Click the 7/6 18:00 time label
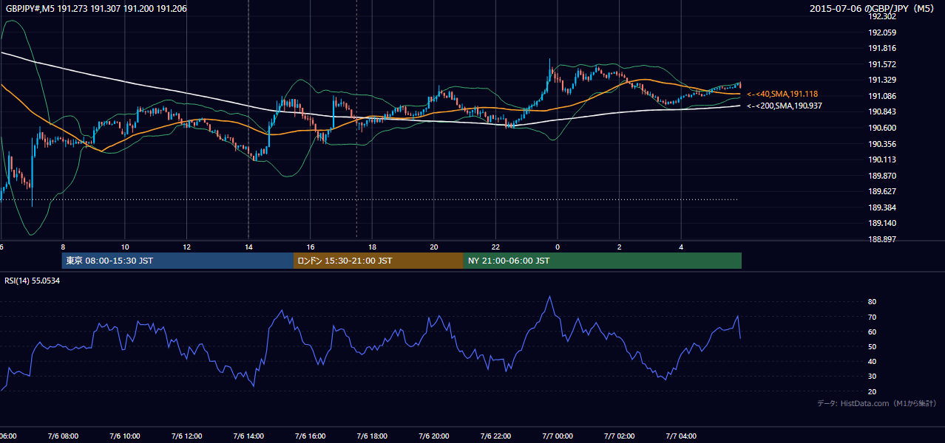 (372, 436)
